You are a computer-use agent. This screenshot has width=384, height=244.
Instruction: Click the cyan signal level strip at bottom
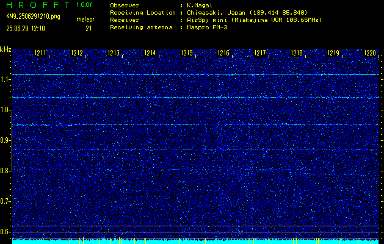point(195,242)
